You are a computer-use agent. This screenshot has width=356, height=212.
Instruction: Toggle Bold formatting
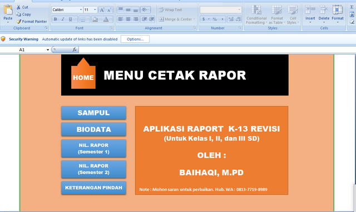coord(56,19)
